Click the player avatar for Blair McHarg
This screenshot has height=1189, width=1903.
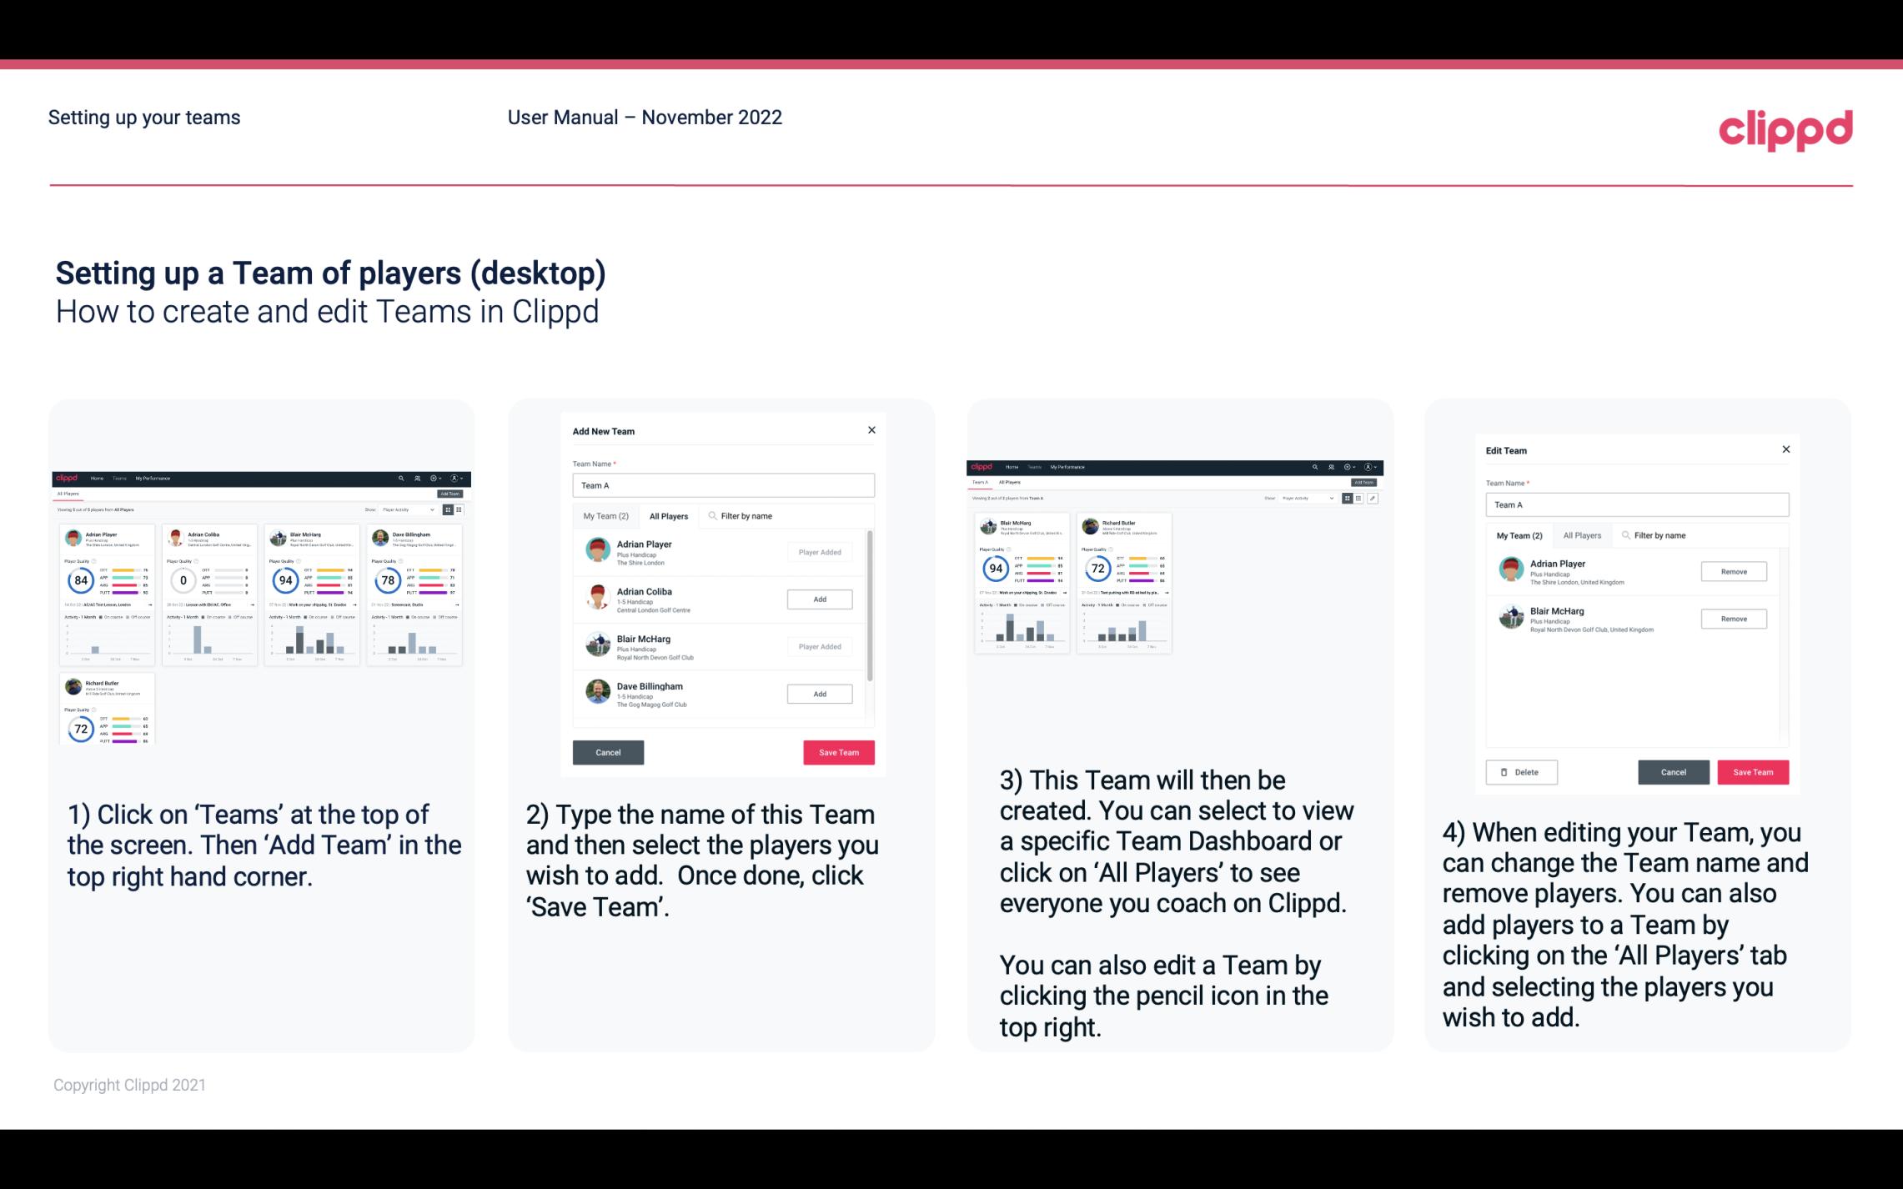pyautogui.click(x=597, y=644)
